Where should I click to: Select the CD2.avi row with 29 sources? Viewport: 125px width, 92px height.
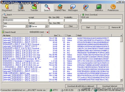click(x=61, y=65)
